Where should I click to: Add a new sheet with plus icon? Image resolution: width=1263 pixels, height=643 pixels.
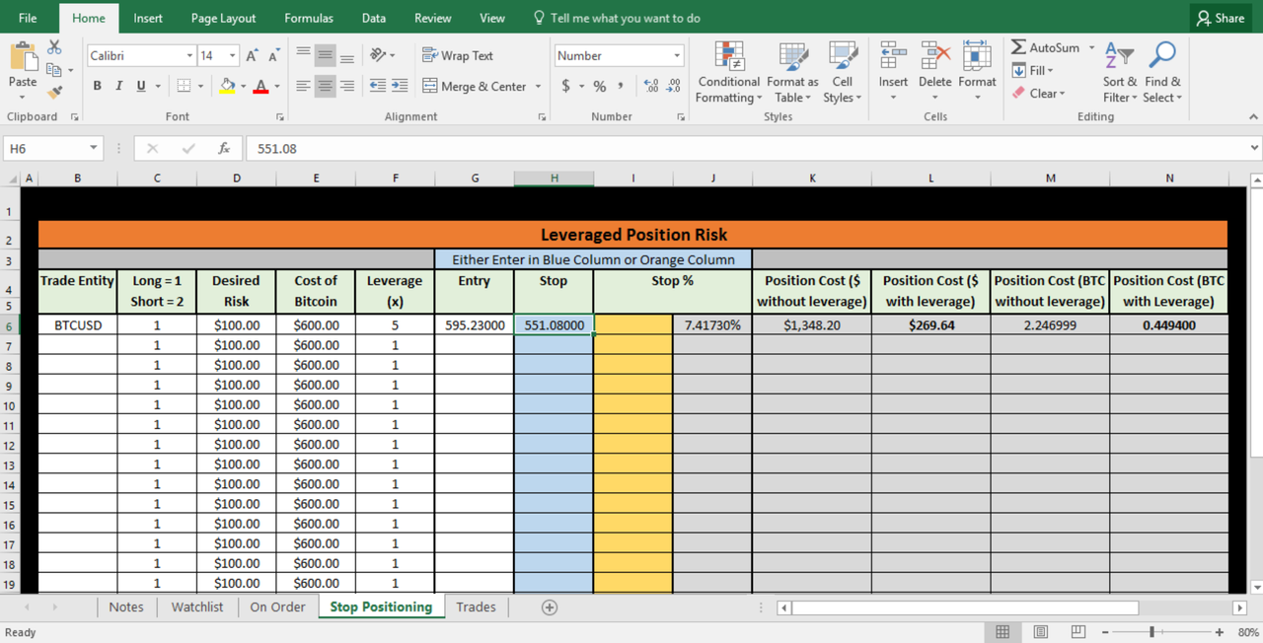pos(550,607)
